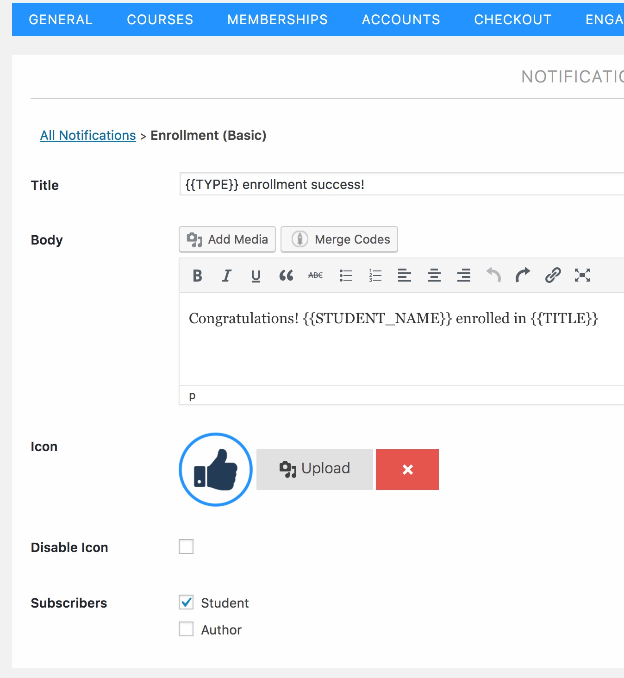Insert a blockquote
Viewport: 624px width, 678px height.
coord(286,275)
